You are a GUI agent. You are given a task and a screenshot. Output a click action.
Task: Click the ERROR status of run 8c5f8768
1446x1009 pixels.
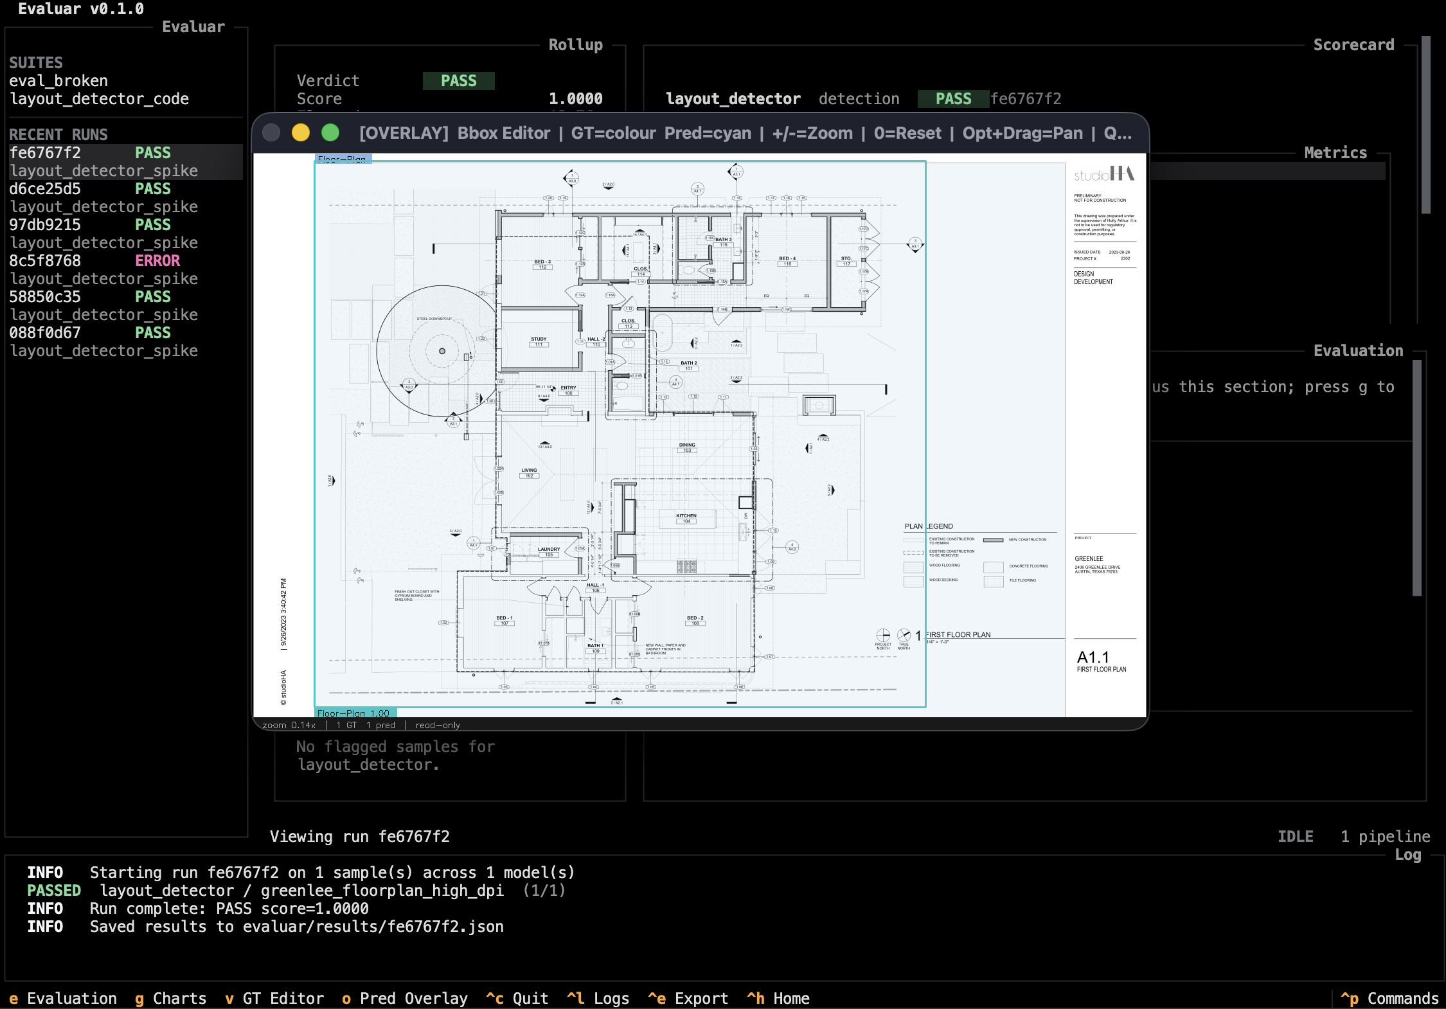coord(157,261)
